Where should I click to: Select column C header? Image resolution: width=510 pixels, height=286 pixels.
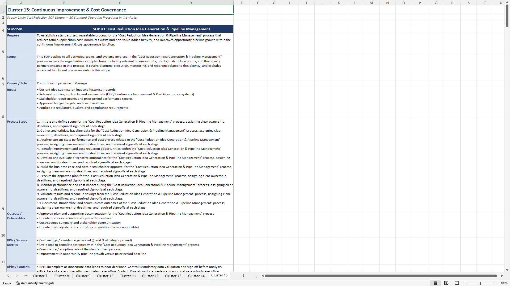click(x=120, y=3)
